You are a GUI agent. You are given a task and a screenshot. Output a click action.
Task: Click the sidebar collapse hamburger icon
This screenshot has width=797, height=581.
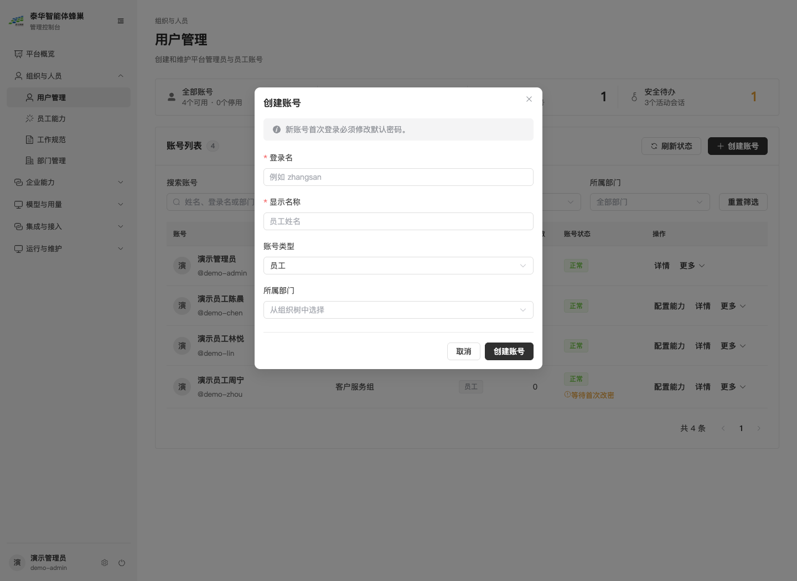121,21
